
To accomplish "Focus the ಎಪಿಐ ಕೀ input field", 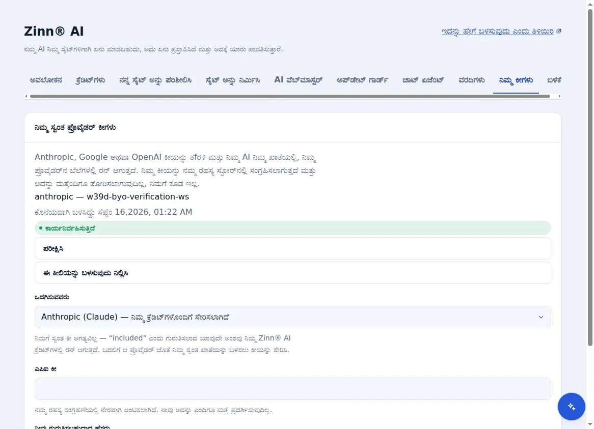I will tap(292, 389).
